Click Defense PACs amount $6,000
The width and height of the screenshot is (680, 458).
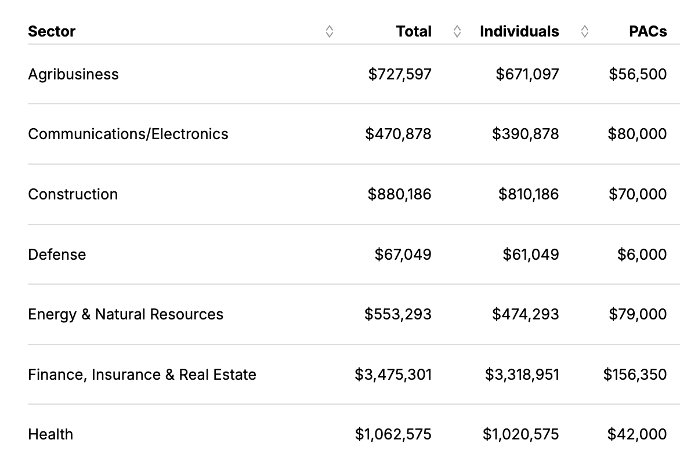[642, 255]
